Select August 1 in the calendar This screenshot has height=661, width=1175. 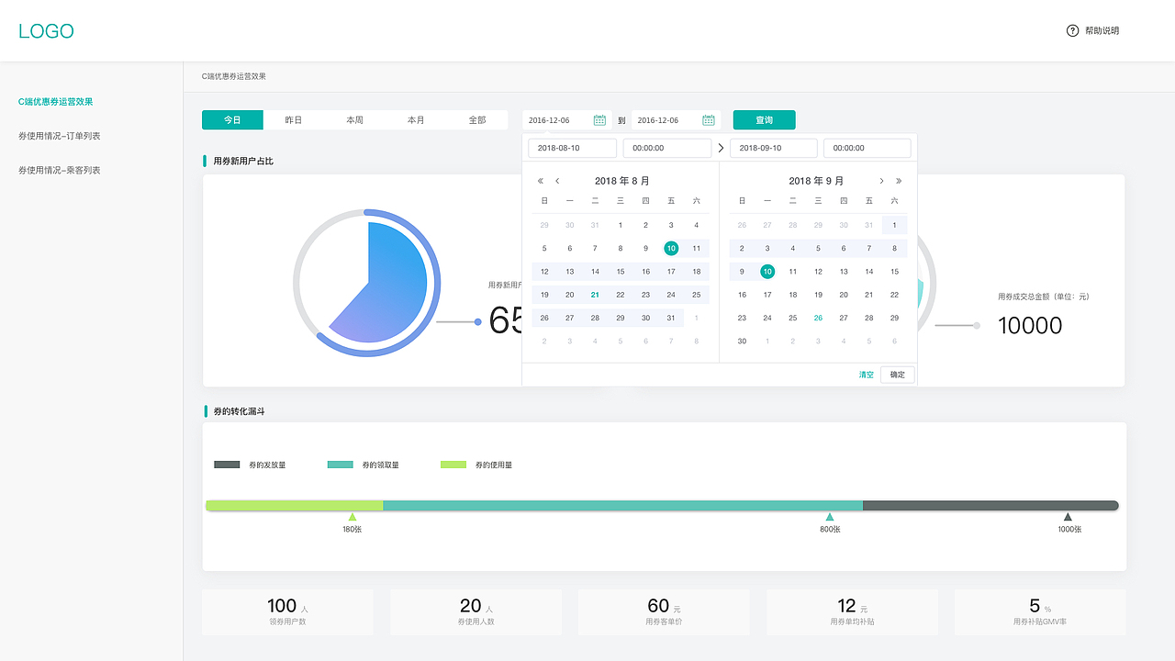point(621,225)
